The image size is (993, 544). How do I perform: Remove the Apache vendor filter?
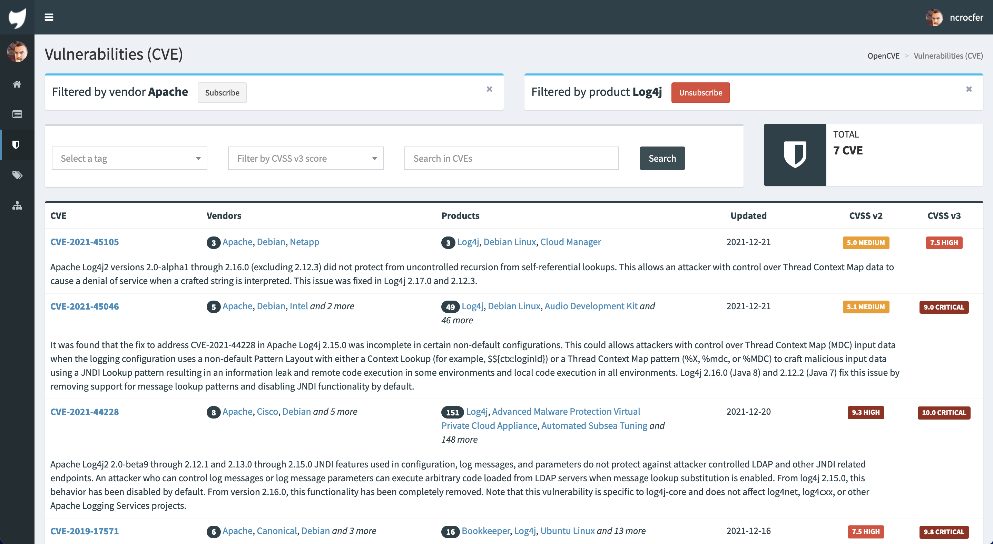tap(490, 89)
